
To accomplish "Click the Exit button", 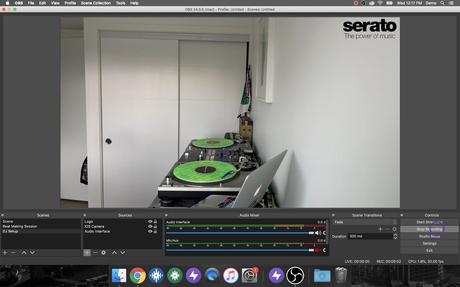I will click(430, 251).
